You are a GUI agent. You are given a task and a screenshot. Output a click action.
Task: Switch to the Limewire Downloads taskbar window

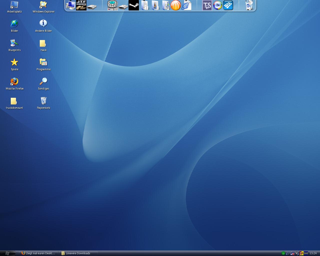coord(78,253)
